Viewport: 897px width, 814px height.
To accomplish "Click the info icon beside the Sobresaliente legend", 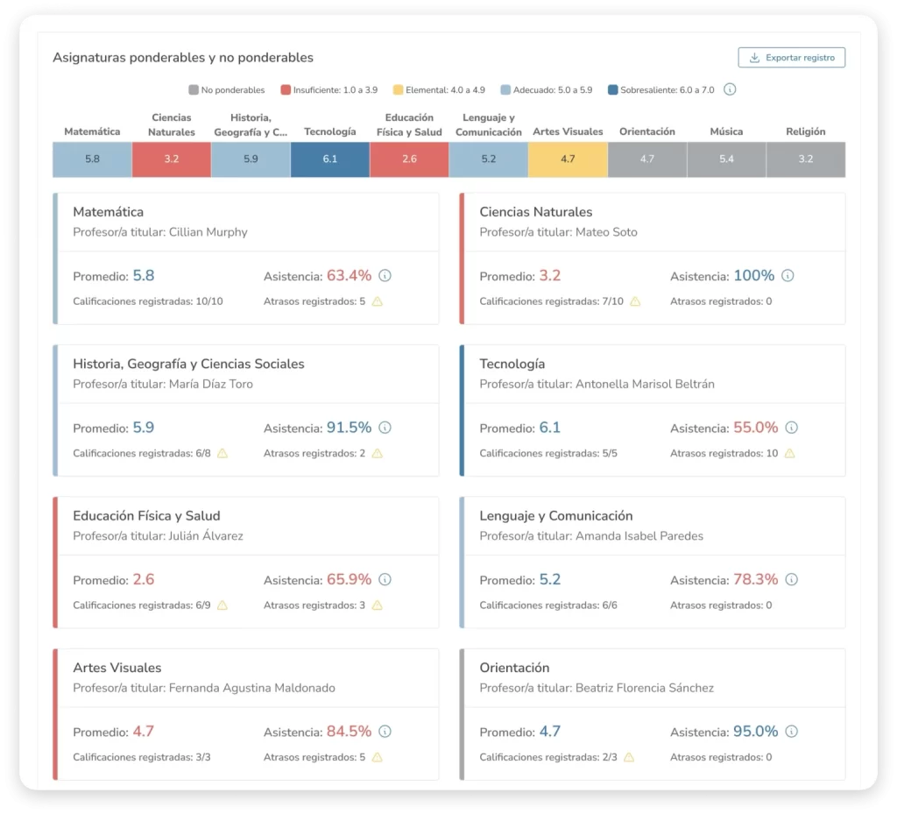I will point(730,89).
